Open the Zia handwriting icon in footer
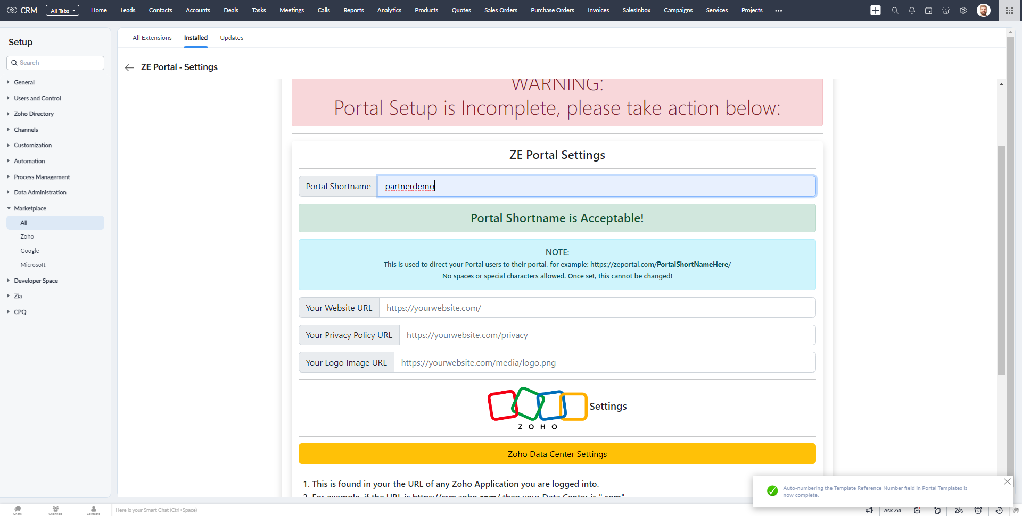1022x516 pixels. (x=959, y=511)
